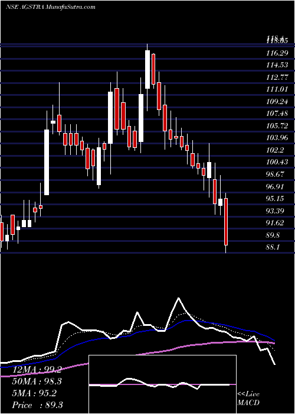
Task: Click inside the MACD inset chart box
Action: coord(162,384)
